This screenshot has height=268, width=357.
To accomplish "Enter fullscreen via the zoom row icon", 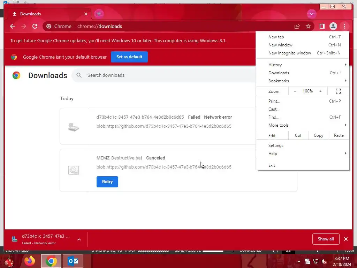I will point(338,91).
